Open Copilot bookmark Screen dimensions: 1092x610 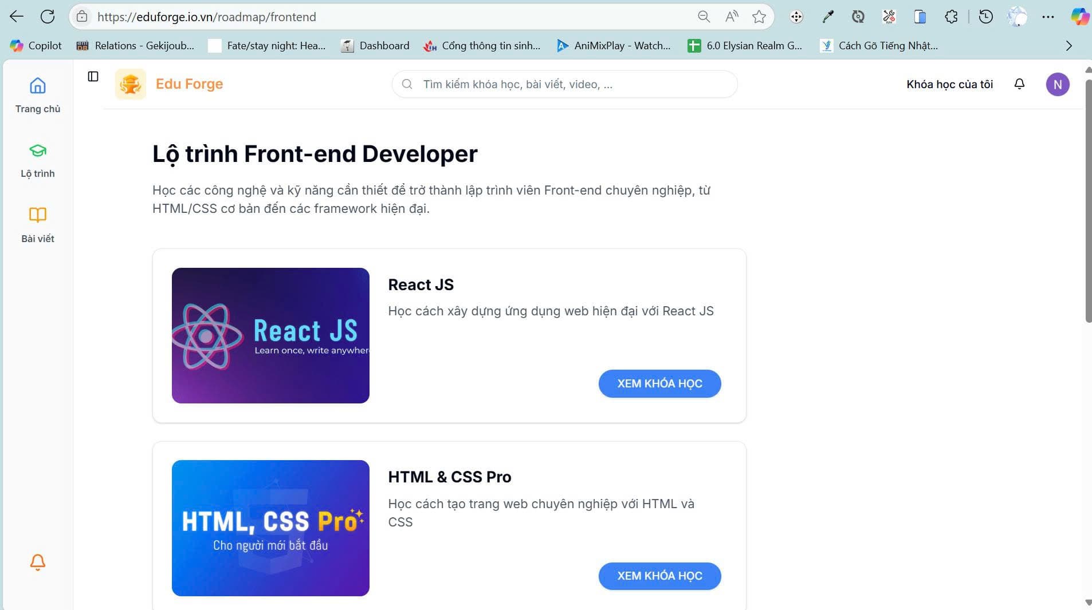coord(36,46)
